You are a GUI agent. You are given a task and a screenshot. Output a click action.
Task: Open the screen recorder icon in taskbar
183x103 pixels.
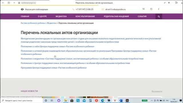point(127,100)
